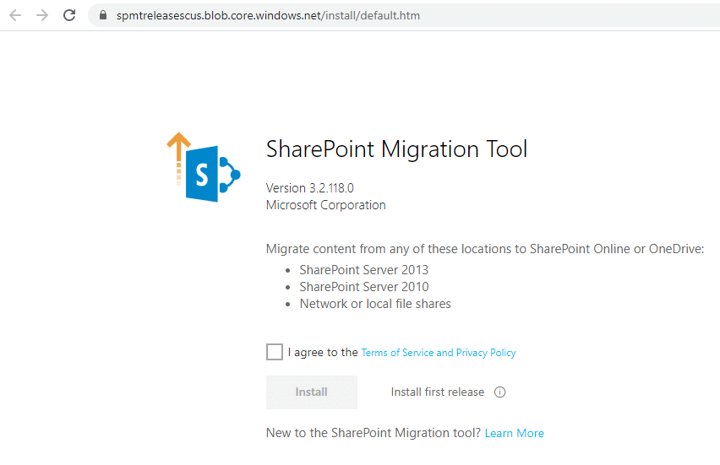Click the Install button
Screen dimensions: 720x465
[312, 392]
